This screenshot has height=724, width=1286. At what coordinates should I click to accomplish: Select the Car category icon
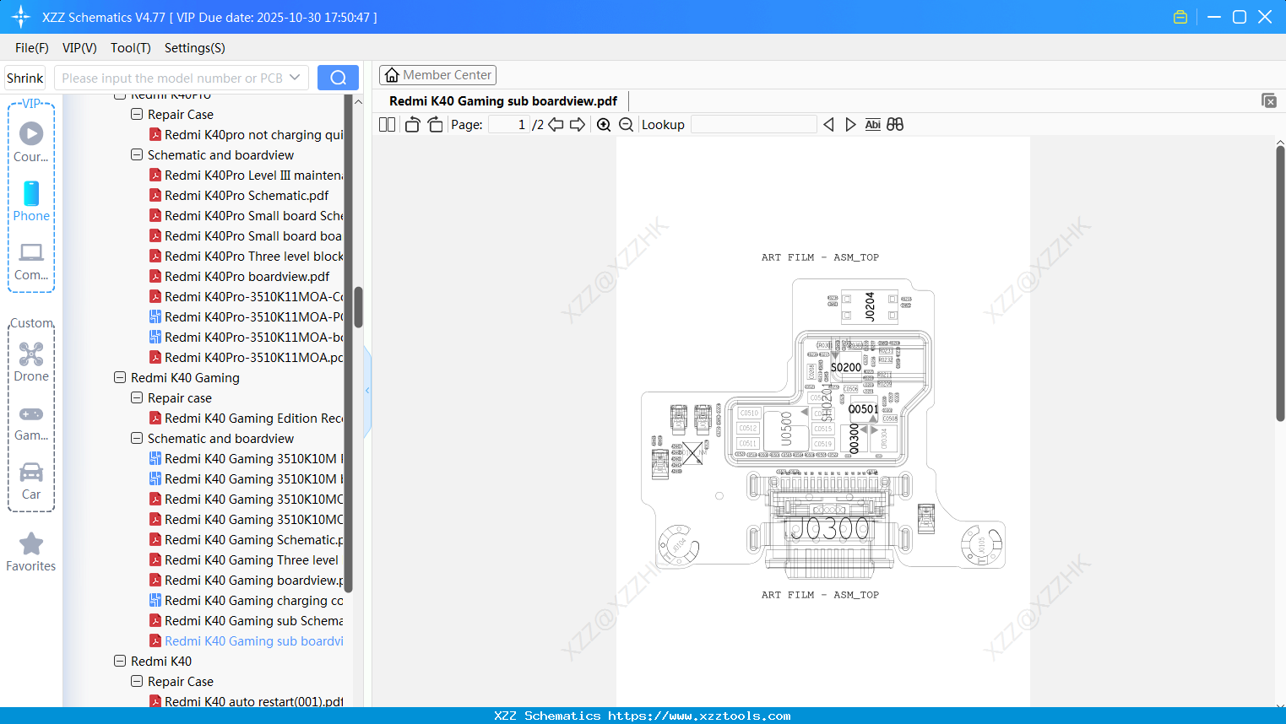click(x=31, y=481)
